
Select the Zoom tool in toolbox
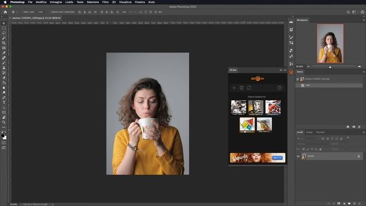(4, 122)
